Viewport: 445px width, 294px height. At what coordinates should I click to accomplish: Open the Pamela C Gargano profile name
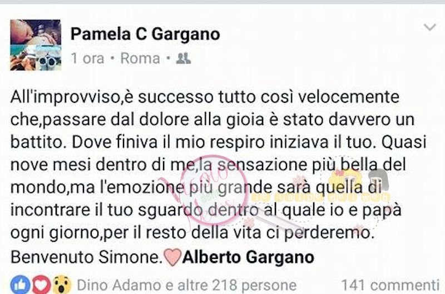[145, 34]
